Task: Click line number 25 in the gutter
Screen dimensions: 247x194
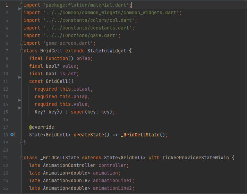Action: click(x=6, y=188)
